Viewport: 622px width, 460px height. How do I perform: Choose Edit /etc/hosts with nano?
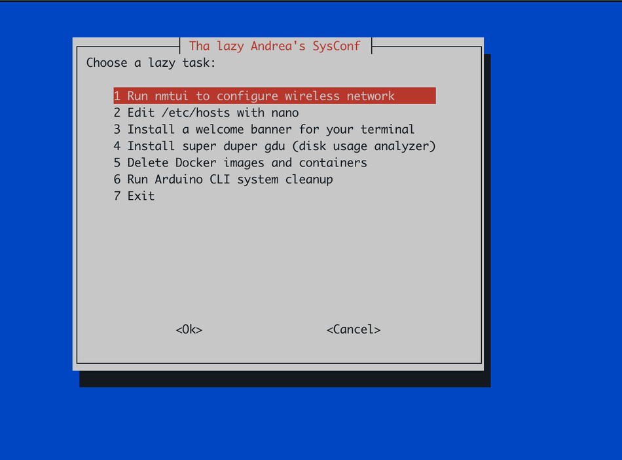pos(213,113)
